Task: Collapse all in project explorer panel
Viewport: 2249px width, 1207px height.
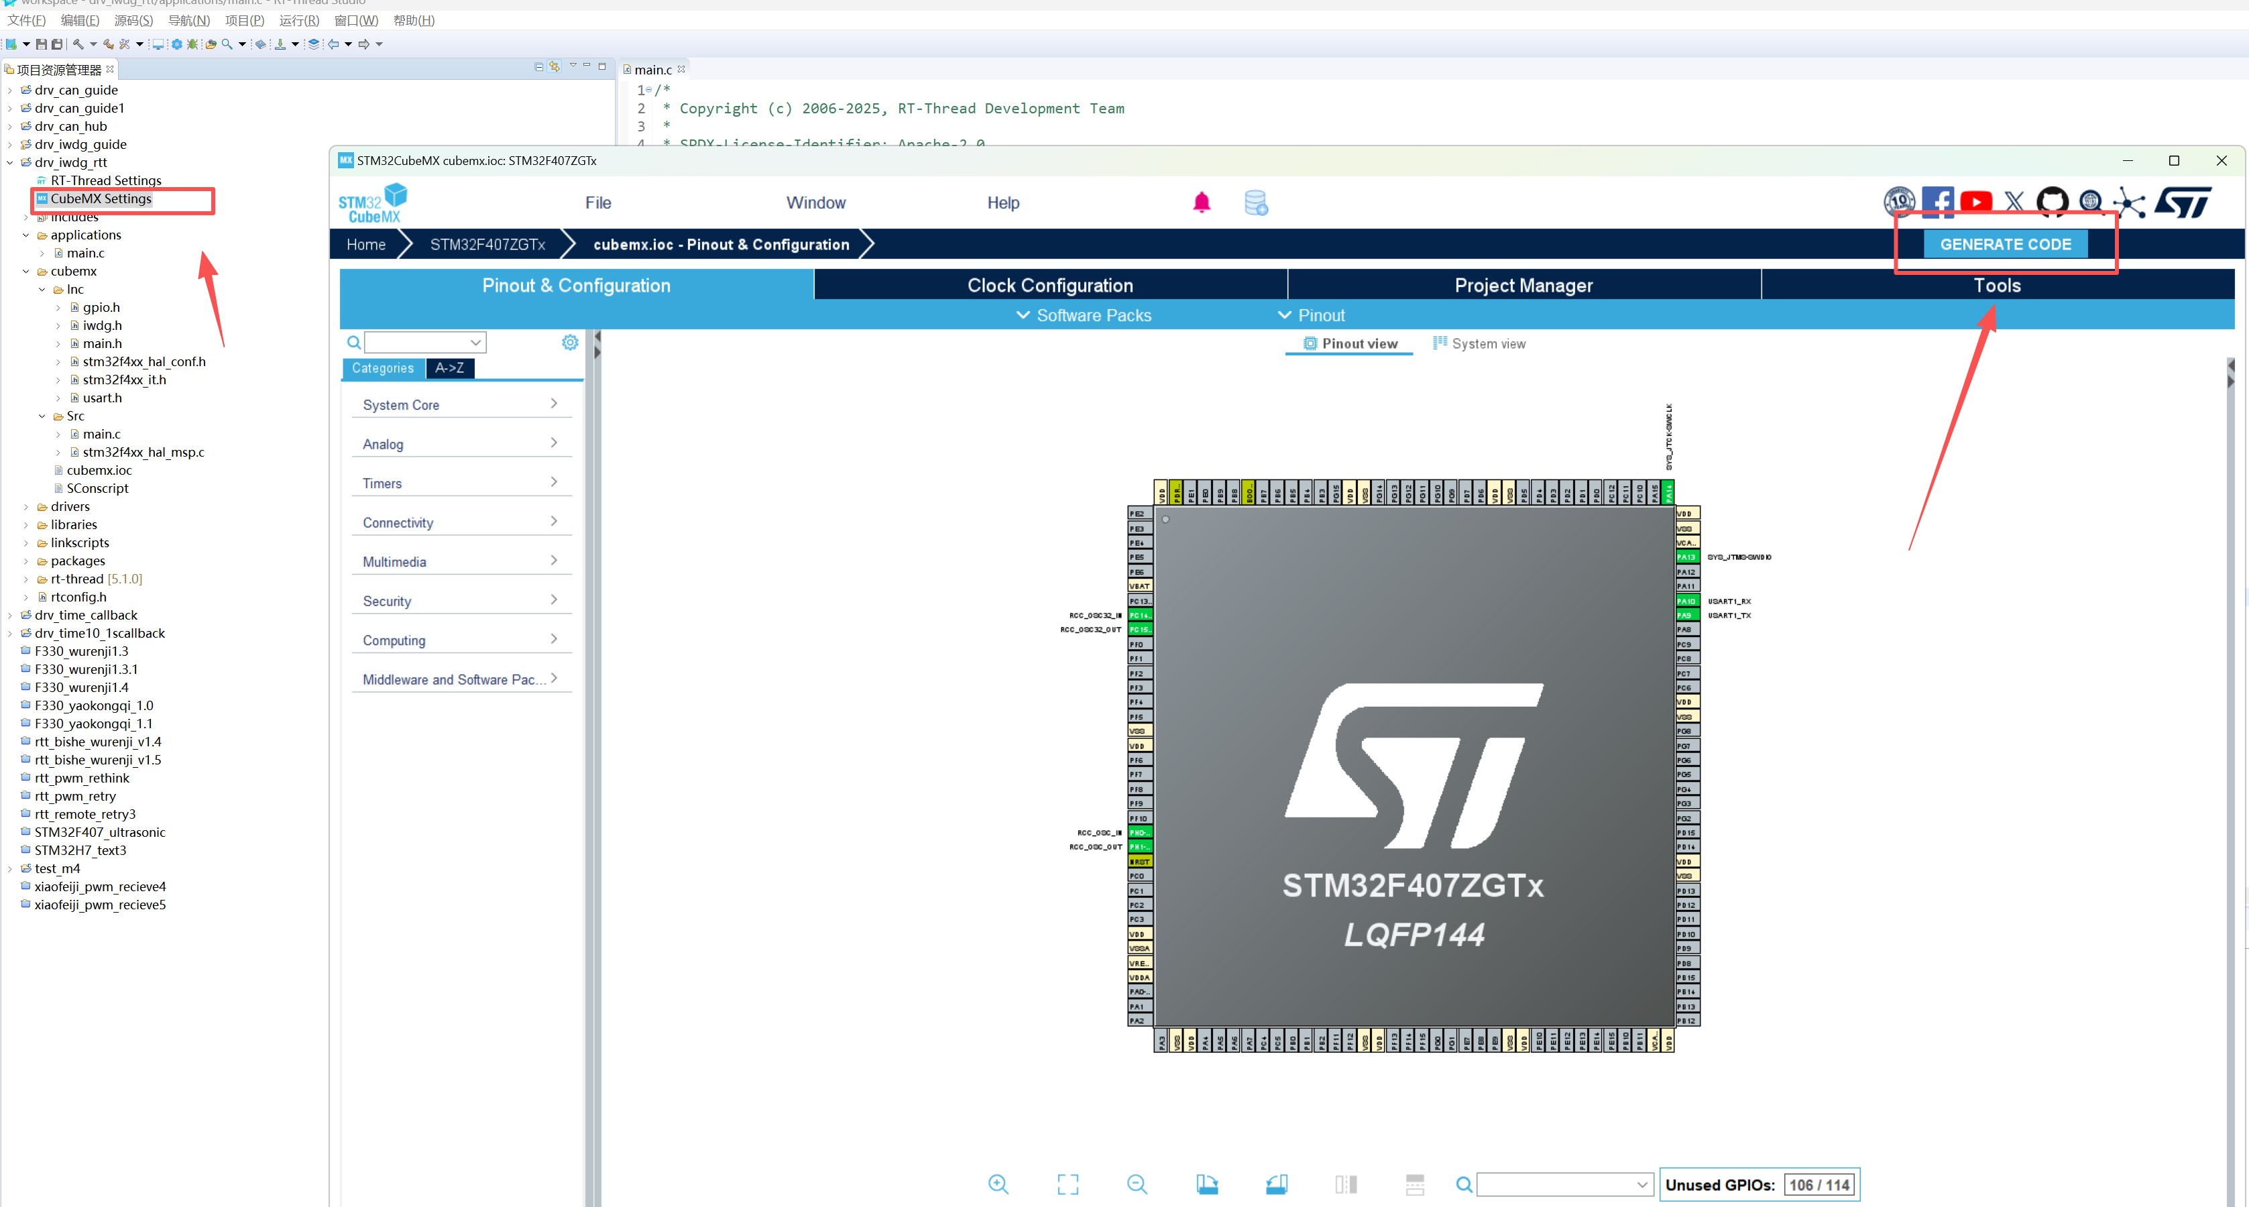Action: coord(538,66)
